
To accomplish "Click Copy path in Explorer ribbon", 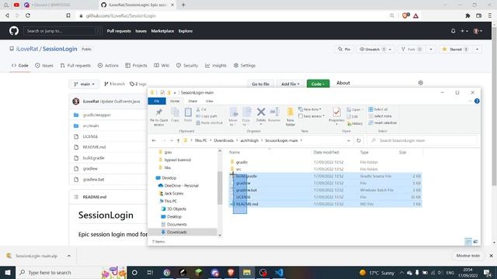I will pyautogui.click(x=207, y=116).
